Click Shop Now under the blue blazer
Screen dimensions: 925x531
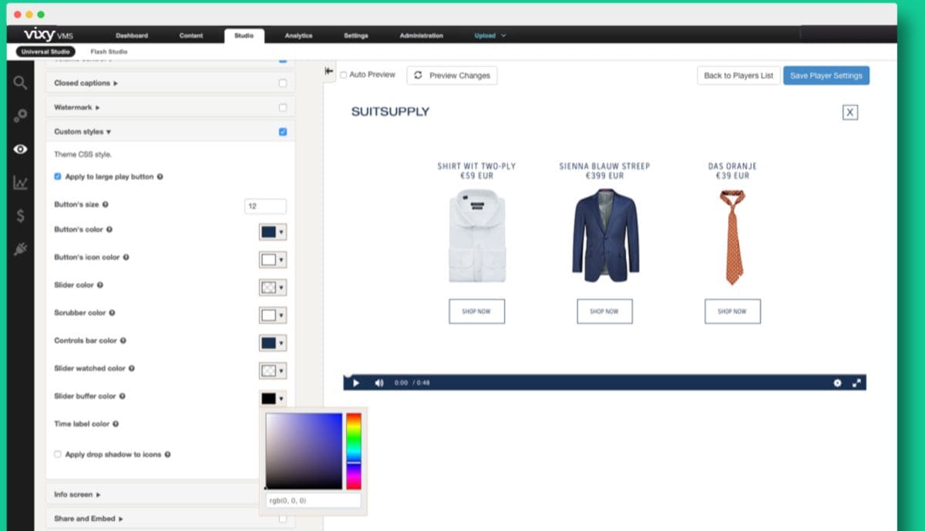coord(604,311)
